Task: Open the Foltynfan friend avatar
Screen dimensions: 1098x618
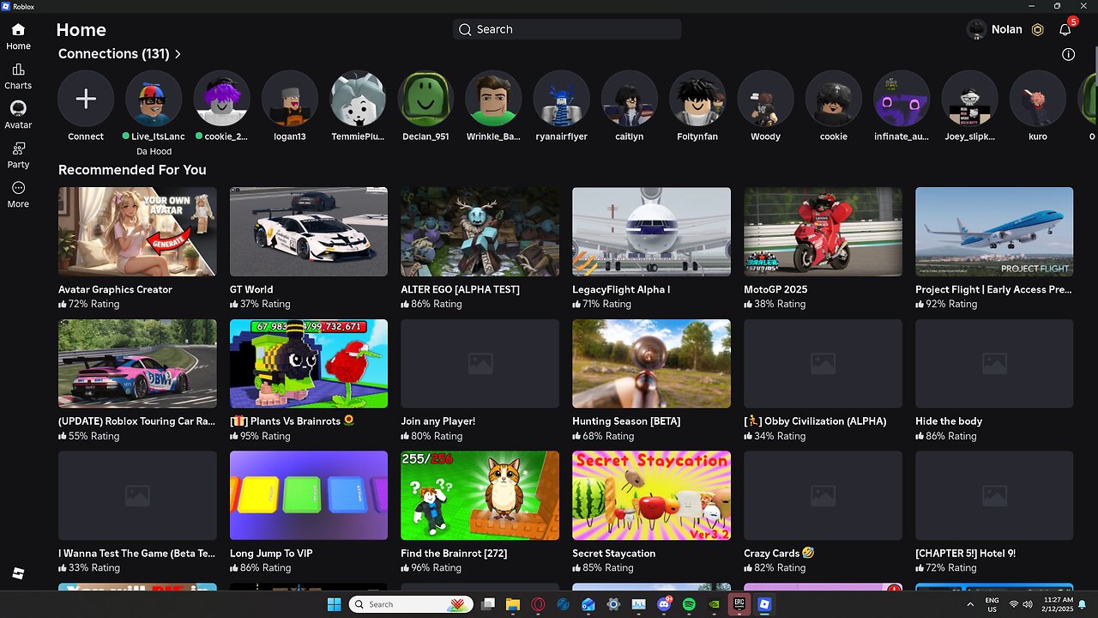Action: [697, 99]
